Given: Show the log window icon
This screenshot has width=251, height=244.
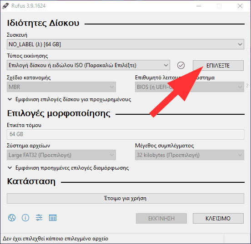Looking at the screenshot, I should (x=53, y=218).
